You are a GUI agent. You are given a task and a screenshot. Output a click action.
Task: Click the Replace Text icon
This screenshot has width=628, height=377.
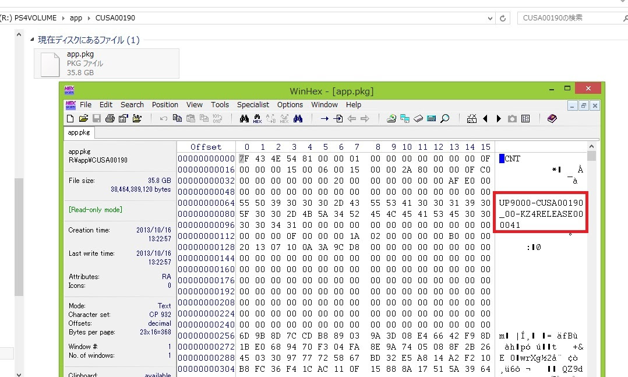coord(271,119)
